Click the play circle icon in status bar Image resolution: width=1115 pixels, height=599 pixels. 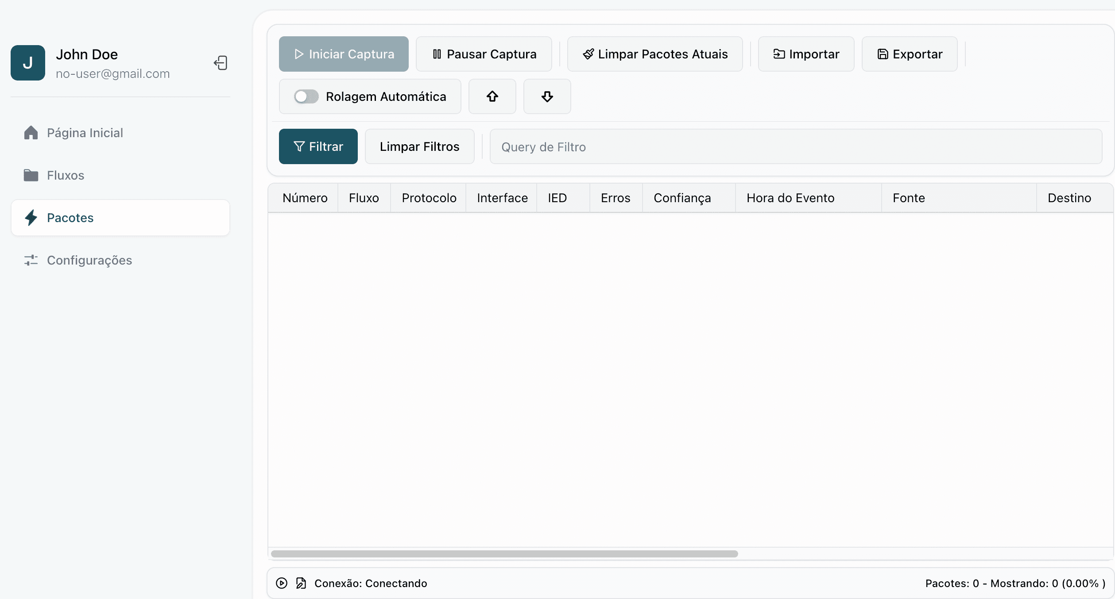tap(282, 583)
